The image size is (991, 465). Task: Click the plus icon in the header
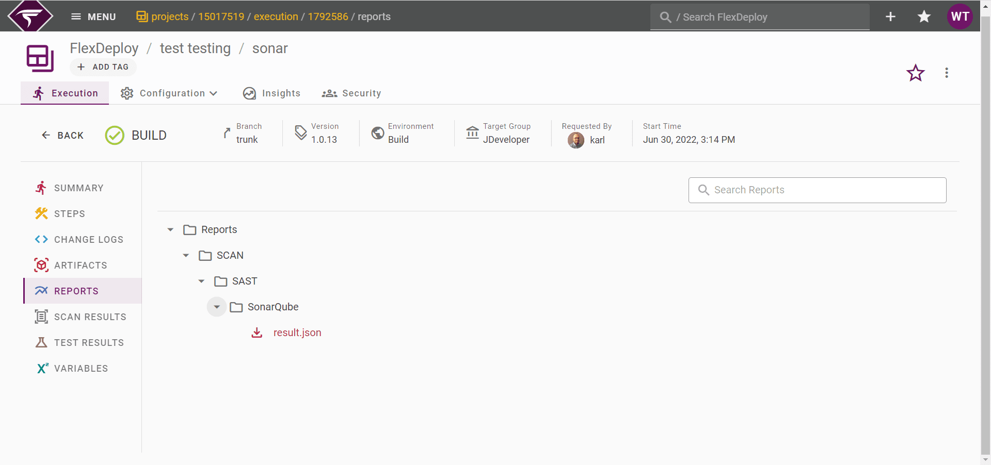click(x=890, y=16)
